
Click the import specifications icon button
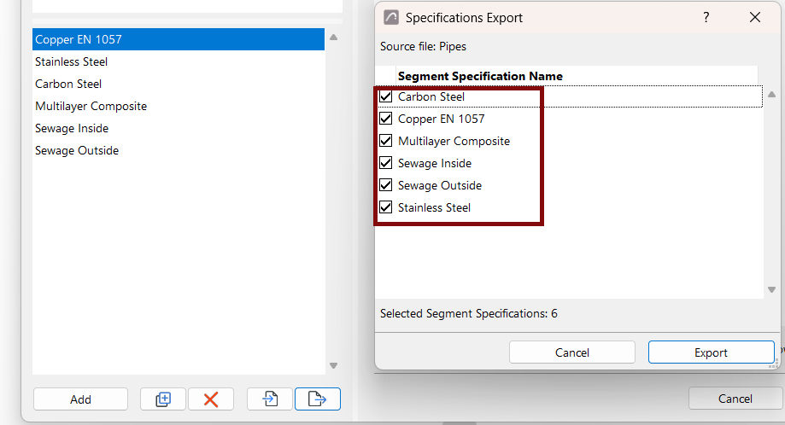pos(270,399)
